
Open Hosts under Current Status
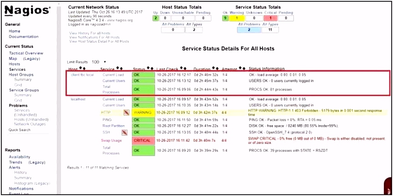point(14,64)
